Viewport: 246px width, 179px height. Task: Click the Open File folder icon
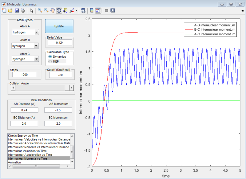tap(10, 10)
